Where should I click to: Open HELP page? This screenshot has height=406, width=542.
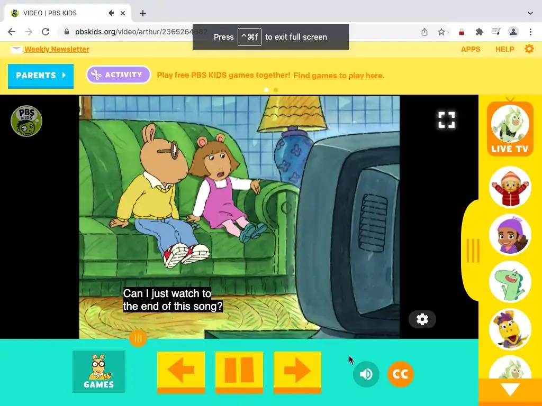coord(504,49)
